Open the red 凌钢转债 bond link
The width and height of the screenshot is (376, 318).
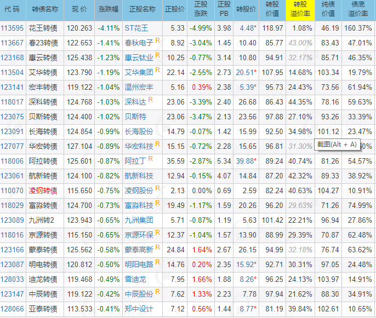pos(43,190)
